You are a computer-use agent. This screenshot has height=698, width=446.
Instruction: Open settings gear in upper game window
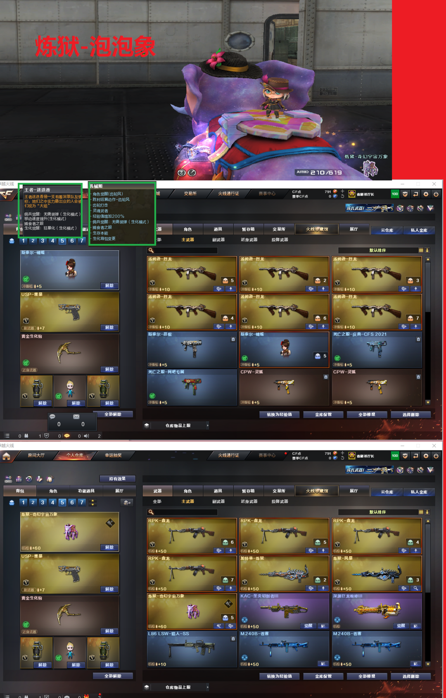tap(426, 194)
